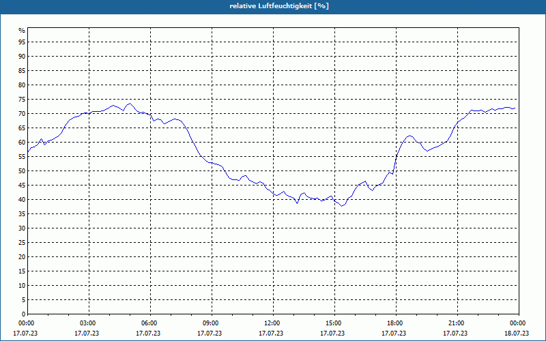Click the 18:00 time axis label
The width and height of the screenshot is (546, 341).
coord(396,323)
